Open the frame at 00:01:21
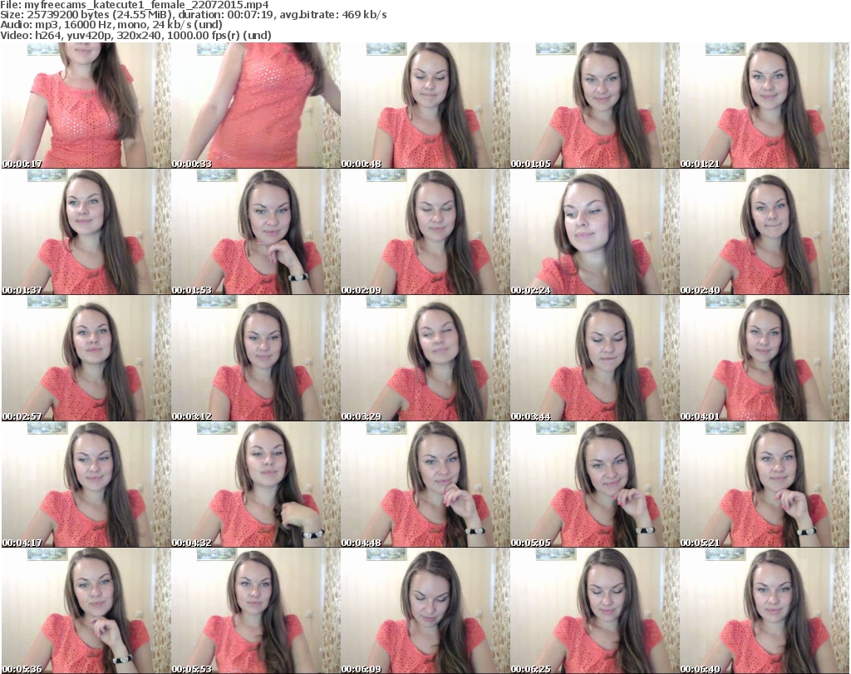The width and height of the screenshot is (851, 674). tap(765, 106)
